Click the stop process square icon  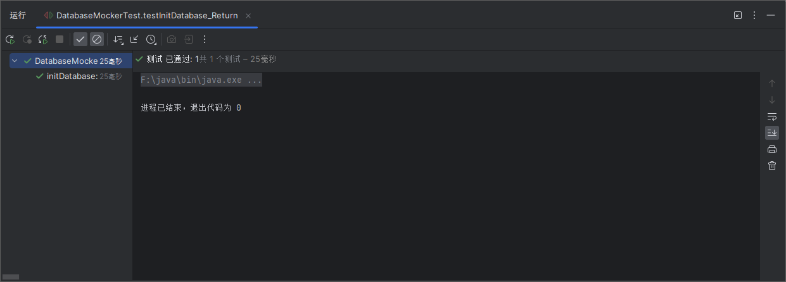point(60,39)
